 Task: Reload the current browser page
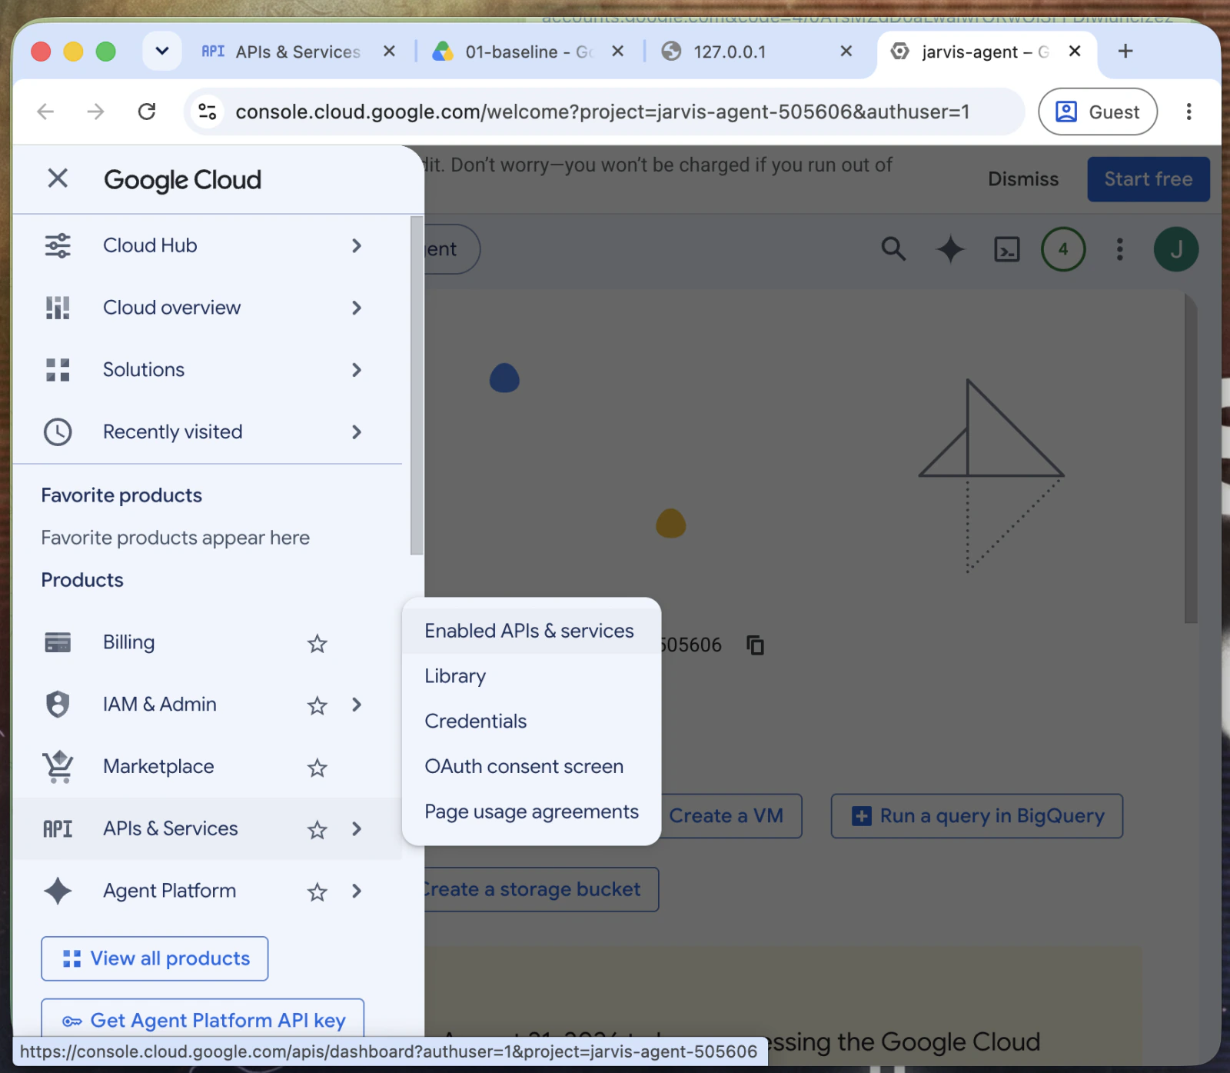pos(147,112)
